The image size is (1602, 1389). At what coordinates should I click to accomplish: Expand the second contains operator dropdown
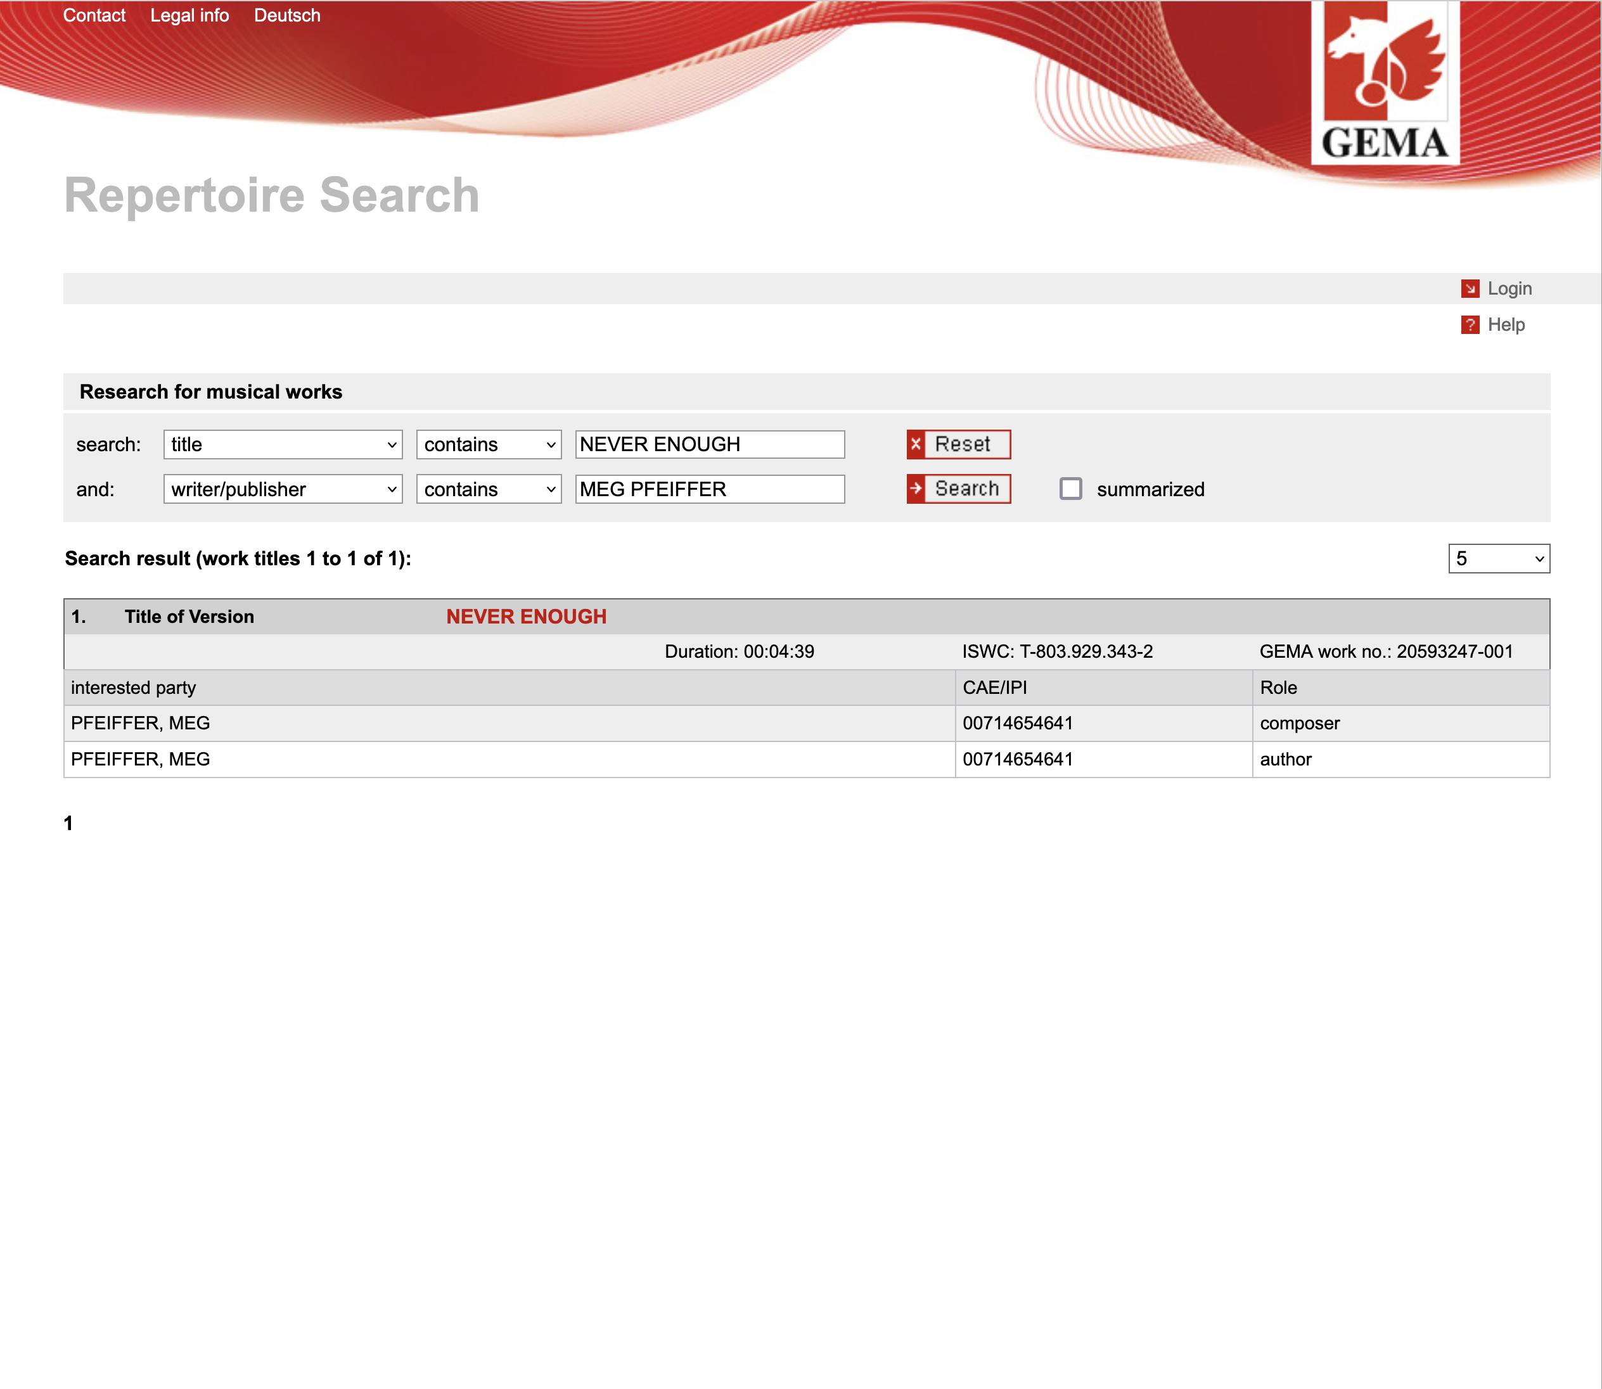point(489,489)
